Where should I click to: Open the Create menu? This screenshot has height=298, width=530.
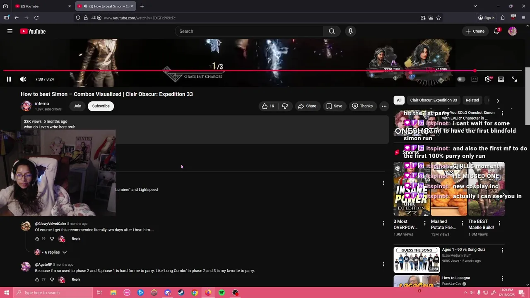pos(475,31)
